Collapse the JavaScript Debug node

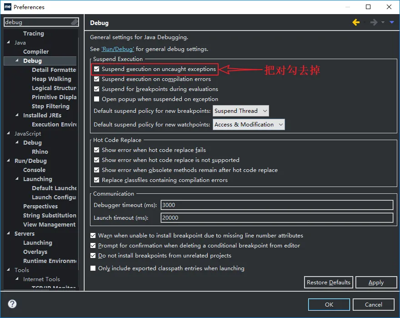pos(17,142)
